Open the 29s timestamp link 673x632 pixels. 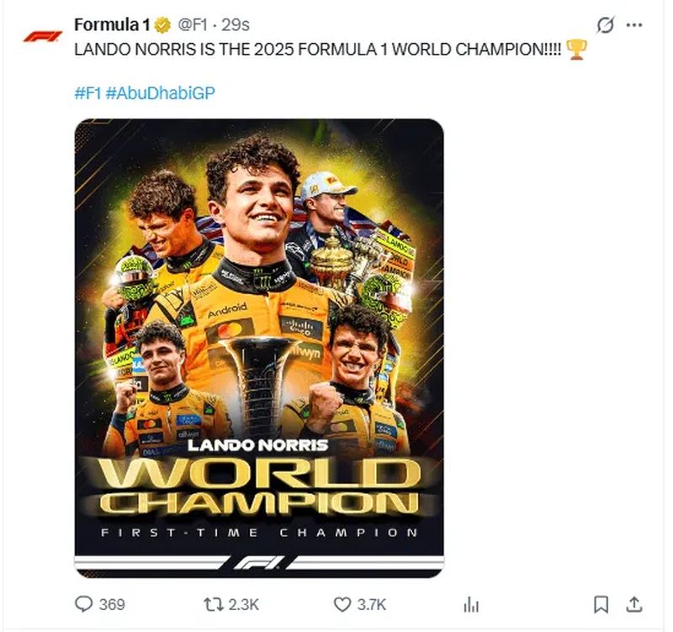click(236, 25)
